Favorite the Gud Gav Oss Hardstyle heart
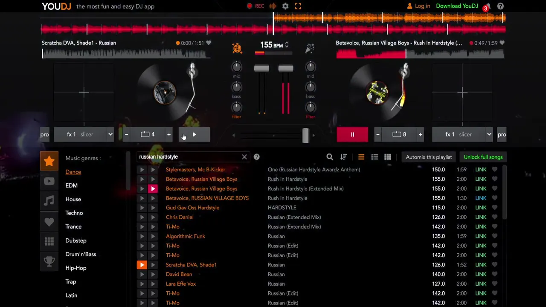 (494, 208)
